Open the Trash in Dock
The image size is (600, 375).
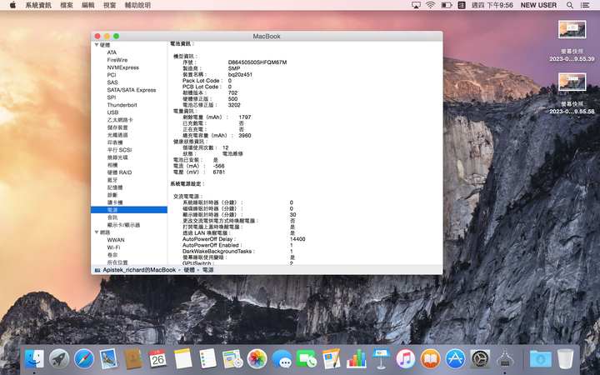pos(565,359)
